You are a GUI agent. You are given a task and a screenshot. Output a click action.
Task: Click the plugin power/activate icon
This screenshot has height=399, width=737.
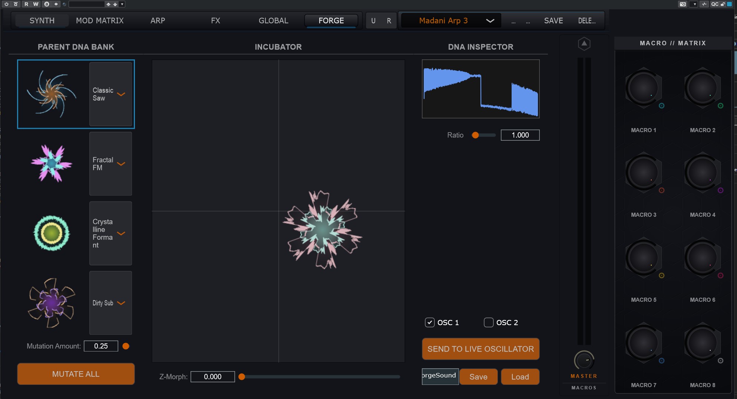[x=6, y=4]
